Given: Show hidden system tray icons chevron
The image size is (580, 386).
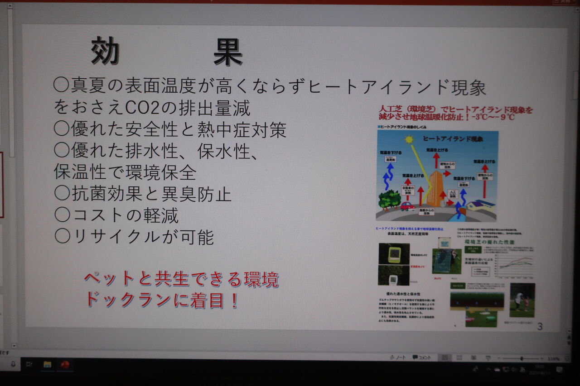Looking at the screenshot, I should point(488,369).
